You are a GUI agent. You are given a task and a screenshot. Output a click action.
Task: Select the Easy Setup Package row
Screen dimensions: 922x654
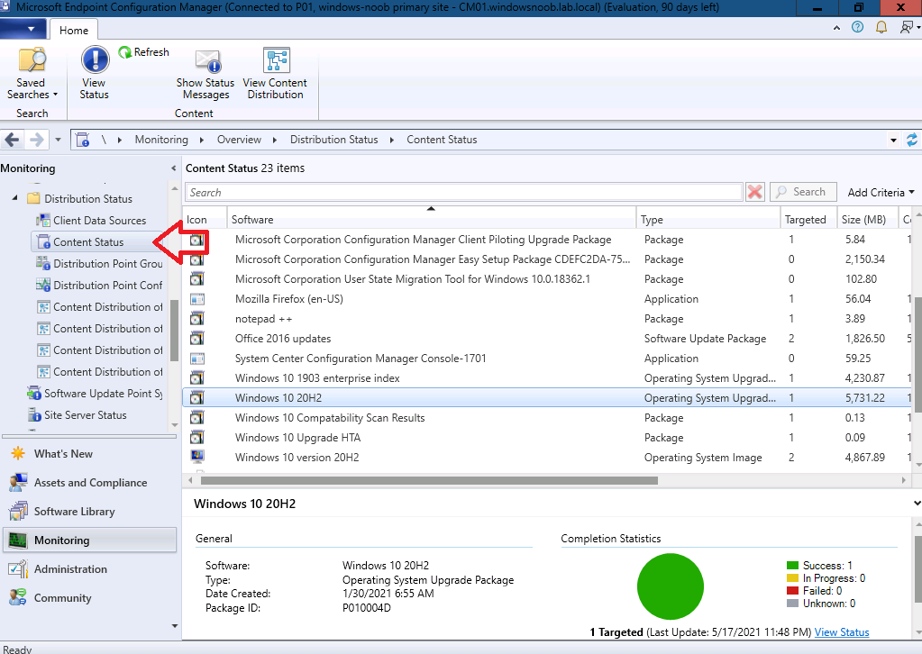pyautogui.click(x=546, y=259)
